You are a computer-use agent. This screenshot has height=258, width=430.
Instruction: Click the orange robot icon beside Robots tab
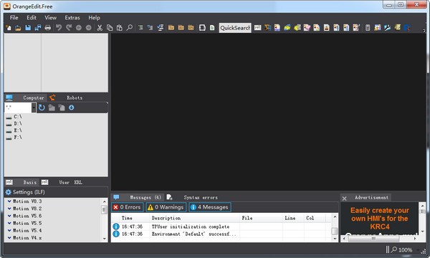click(52, 97)
